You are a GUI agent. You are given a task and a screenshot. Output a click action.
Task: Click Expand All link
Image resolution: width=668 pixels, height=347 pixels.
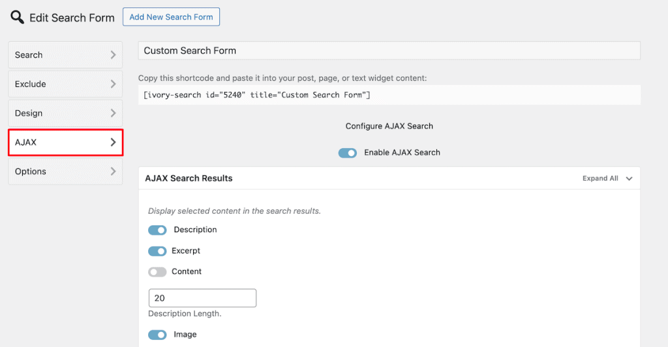tap(600, 179)
